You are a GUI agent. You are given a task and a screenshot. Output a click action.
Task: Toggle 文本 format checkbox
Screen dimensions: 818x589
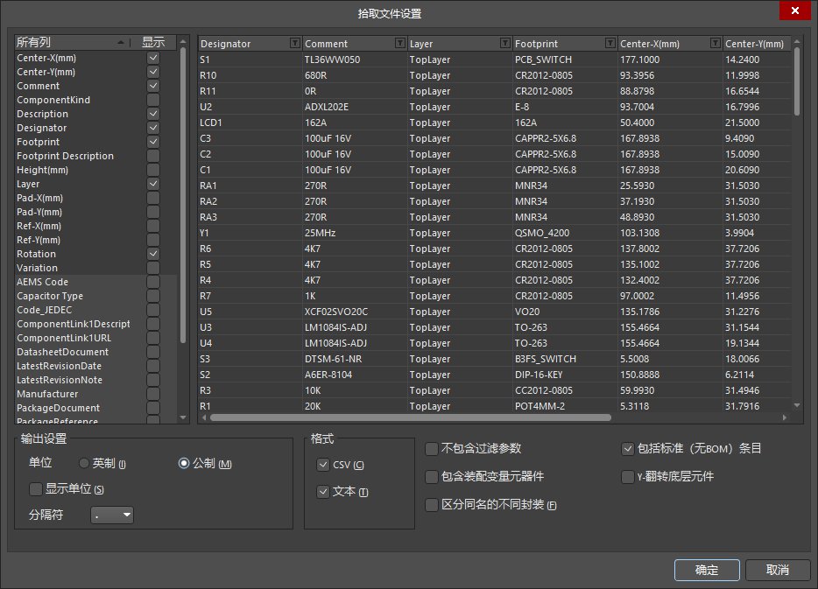point(323,492)
